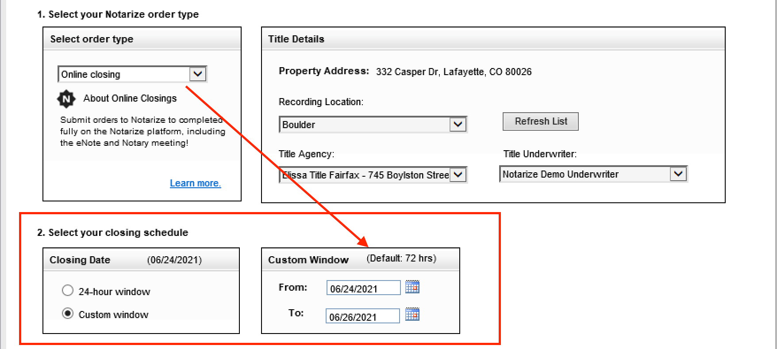777x349 pixels.
Task: Click the (06/24/2021) closing date text
Action: [x=174, y=260]
